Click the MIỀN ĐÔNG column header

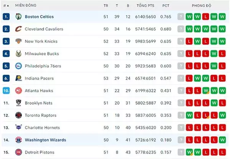pyautogui.click(x=26, y=5)
